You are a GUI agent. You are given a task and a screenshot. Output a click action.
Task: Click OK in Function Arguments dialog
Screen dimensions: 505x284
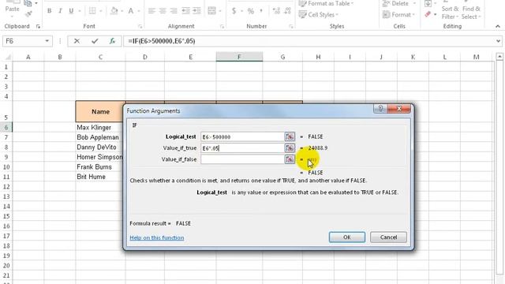(347, 237)
